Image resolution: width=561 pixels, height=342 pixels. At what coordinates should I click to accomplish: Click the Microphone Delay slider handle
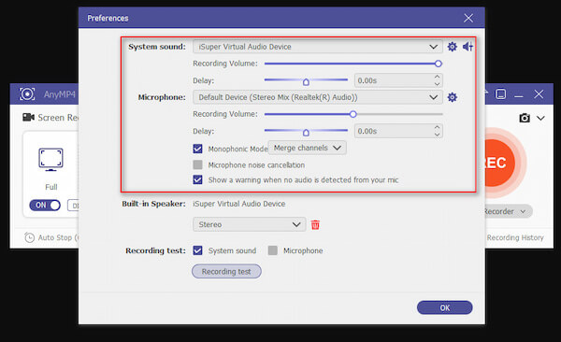tap(306, 133)
